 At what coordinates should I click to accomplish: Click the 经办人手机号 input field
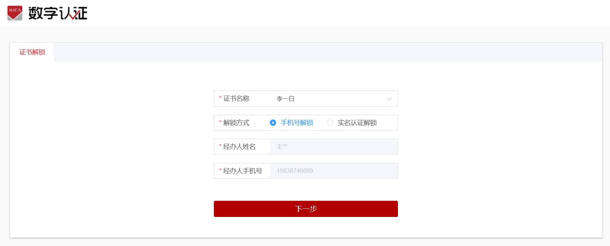pyautogui.click(x=334, y=171)
